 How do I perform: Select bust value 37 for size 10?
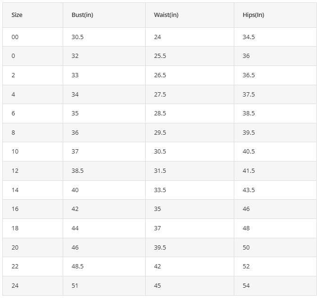[x=75, y=151]
